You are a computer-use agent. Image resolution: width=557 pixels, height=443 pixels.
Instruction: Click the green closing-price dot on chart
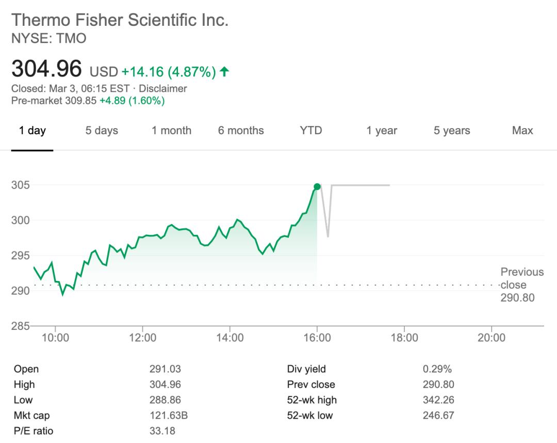click(x=317, y=187)
